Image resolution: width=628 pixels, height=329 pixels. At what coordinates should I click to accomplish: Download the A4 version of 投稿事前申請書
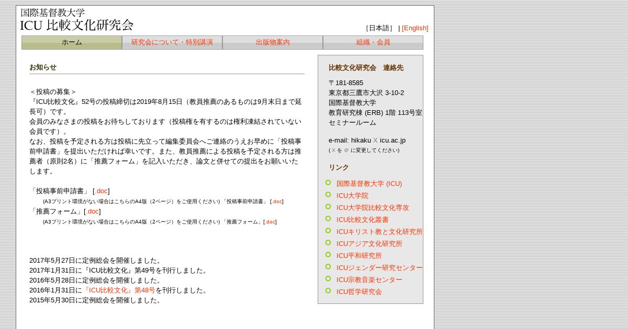[x=277, y=202]
